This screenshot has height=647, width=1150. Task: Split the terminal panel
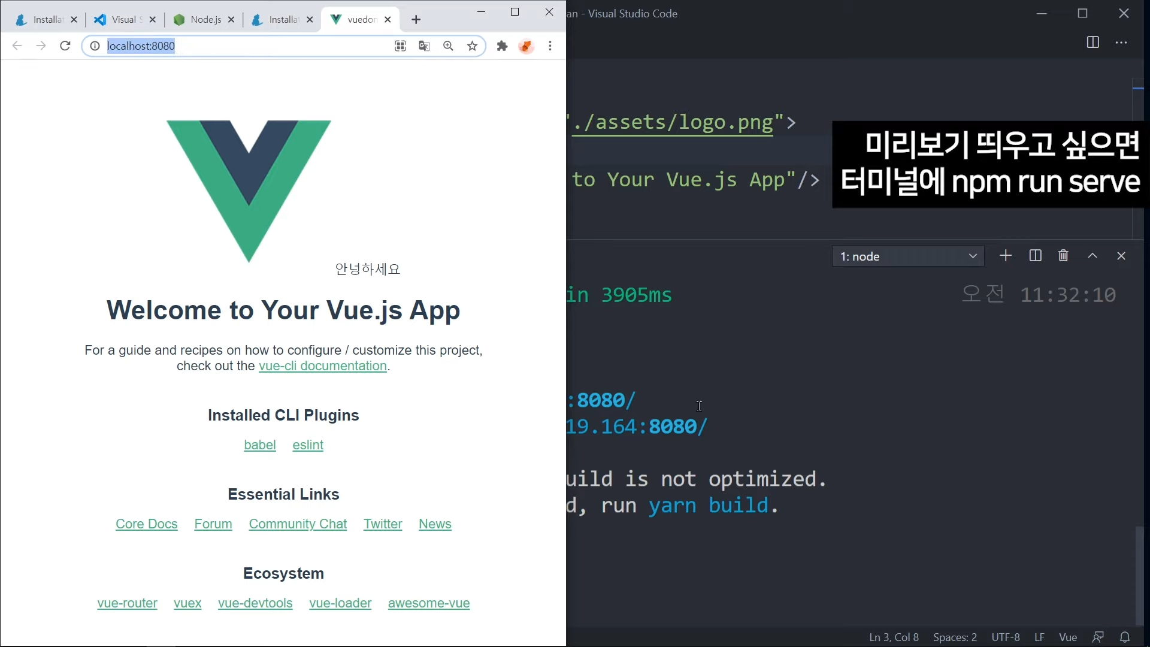point(1035,256)
